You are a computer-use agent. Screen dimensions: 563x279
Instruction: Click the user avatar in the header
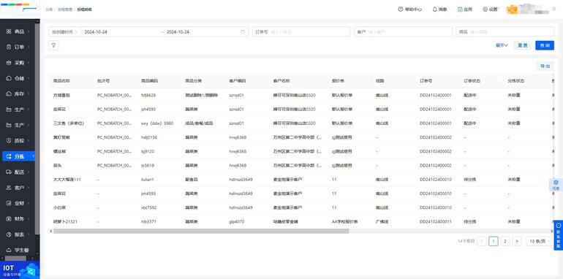[512, 9]
